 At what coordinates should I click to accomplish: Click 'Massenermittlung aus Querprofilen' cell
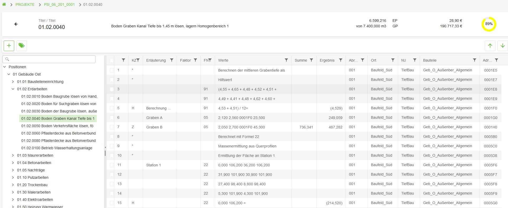pos(253,146)
